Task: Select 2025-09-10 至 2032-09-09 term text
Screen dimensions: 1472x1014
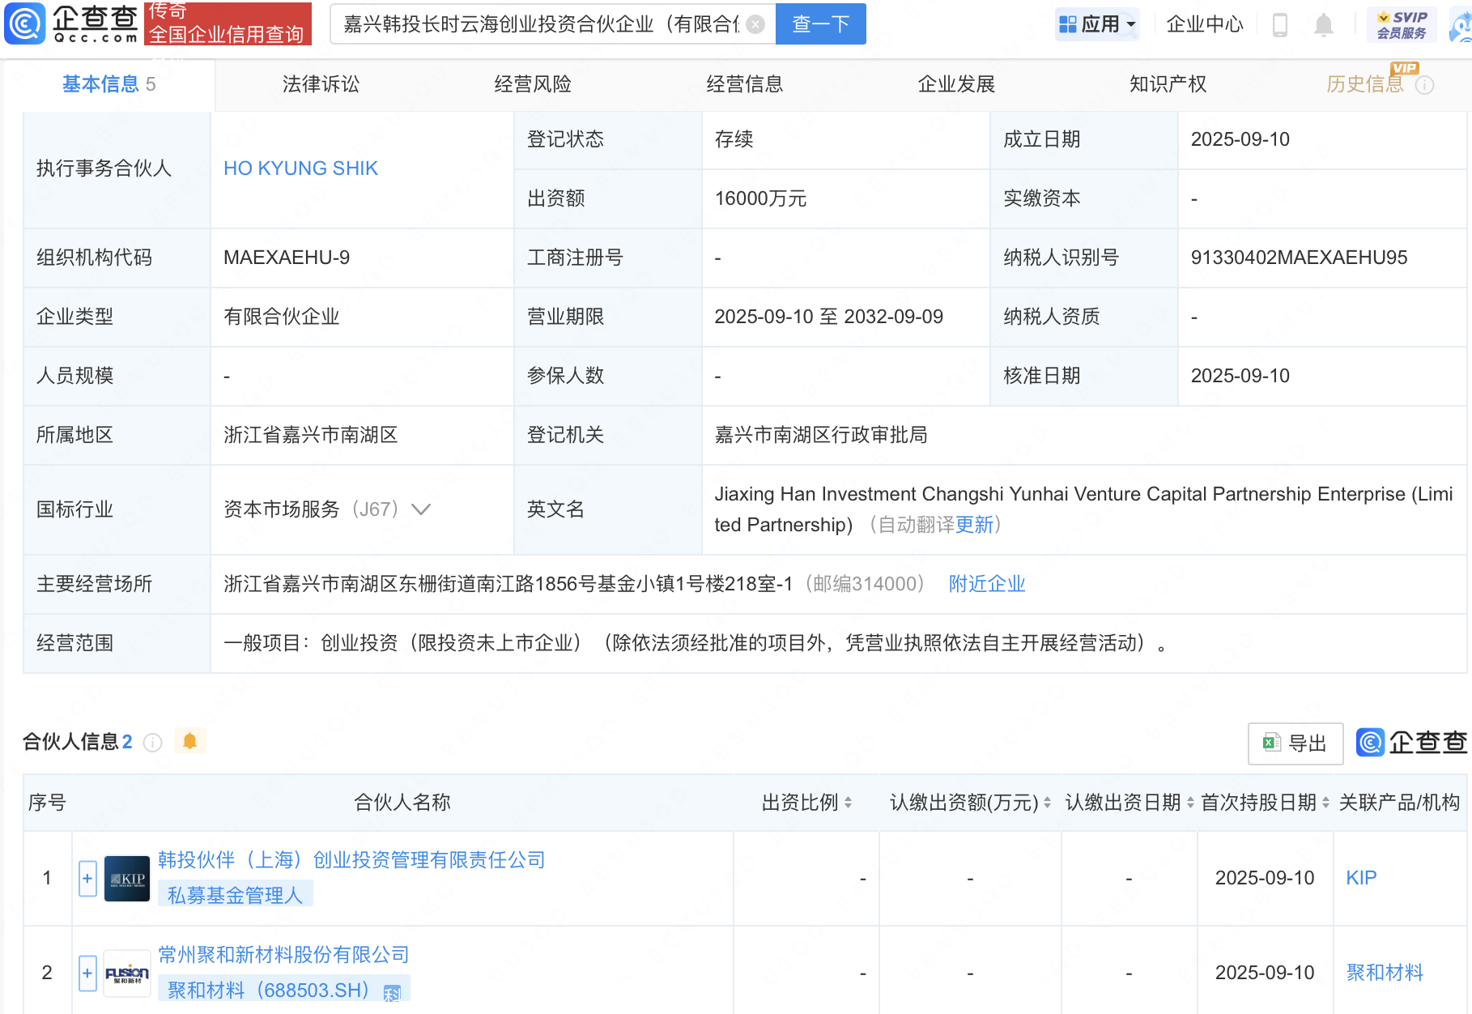Action: (828, 317)
